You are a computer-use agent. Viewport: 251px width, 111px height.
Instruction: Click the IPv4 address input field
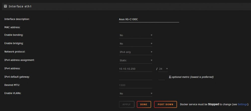pos(136,69)
